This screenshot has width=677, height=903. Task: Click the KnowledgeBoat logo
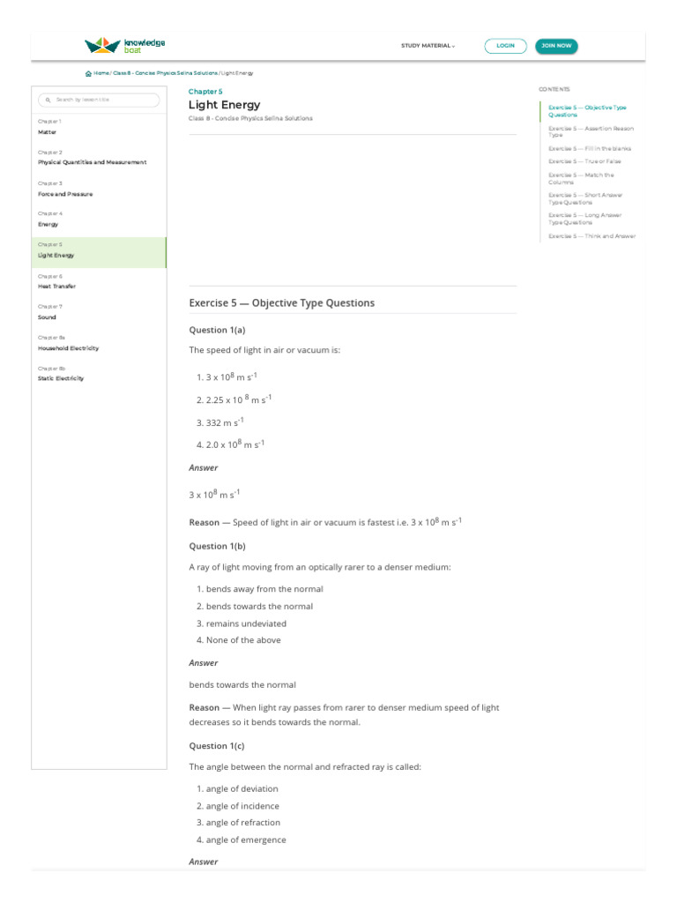point(124,45)
